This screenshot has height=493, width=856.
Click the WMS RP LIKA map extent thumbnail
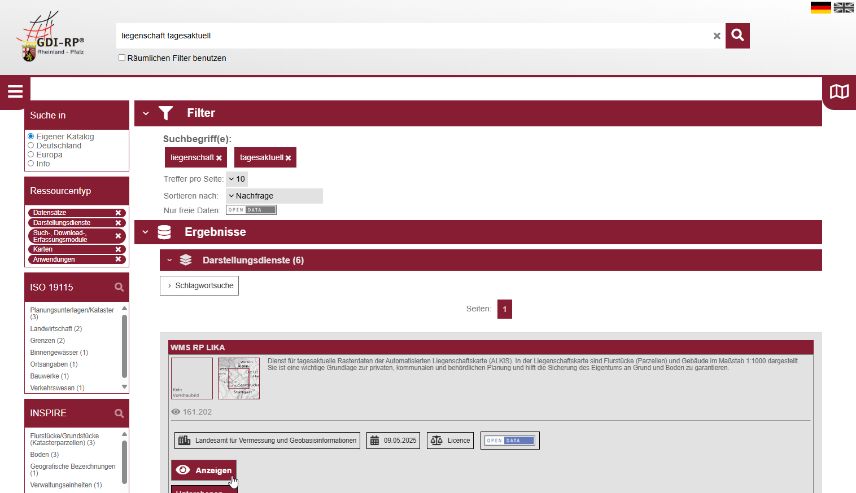(239, 378)
